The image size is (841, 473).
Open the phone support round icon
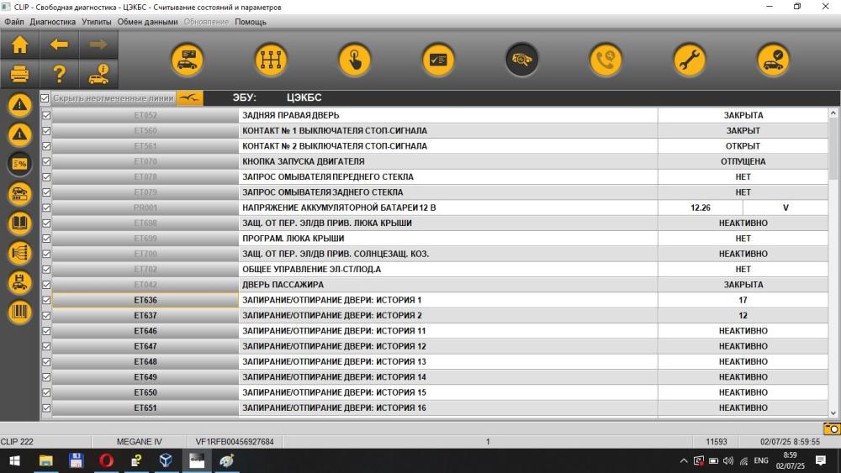[x=606, y=60]
